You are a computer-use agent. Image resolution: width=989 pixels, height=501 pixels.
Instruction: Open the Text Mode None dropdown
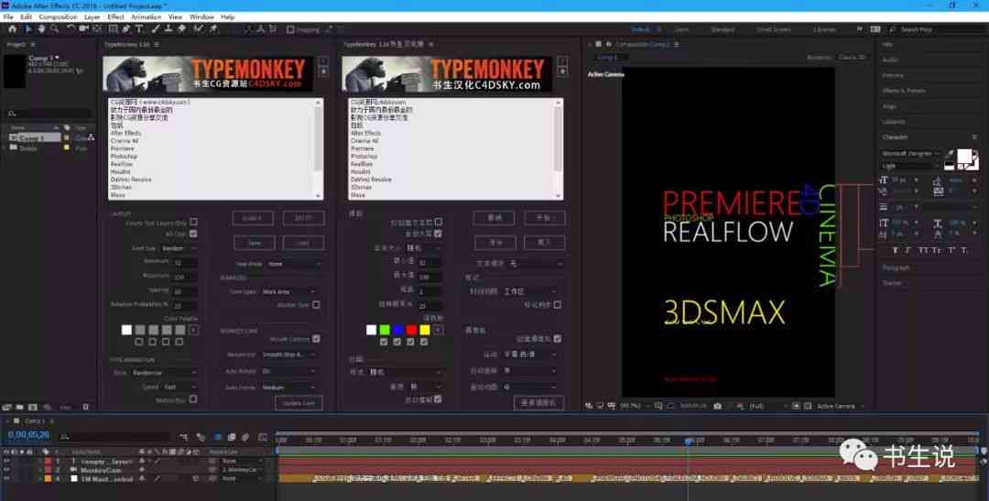coord(295,264)
